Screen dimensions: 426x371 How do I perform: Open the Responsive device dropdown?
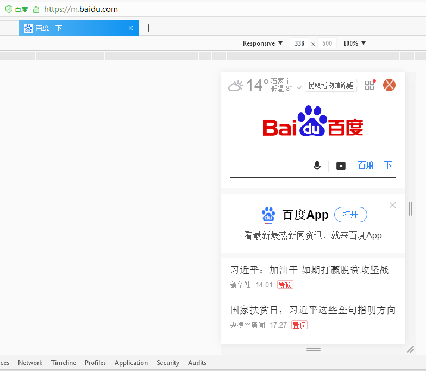point(262,43)
